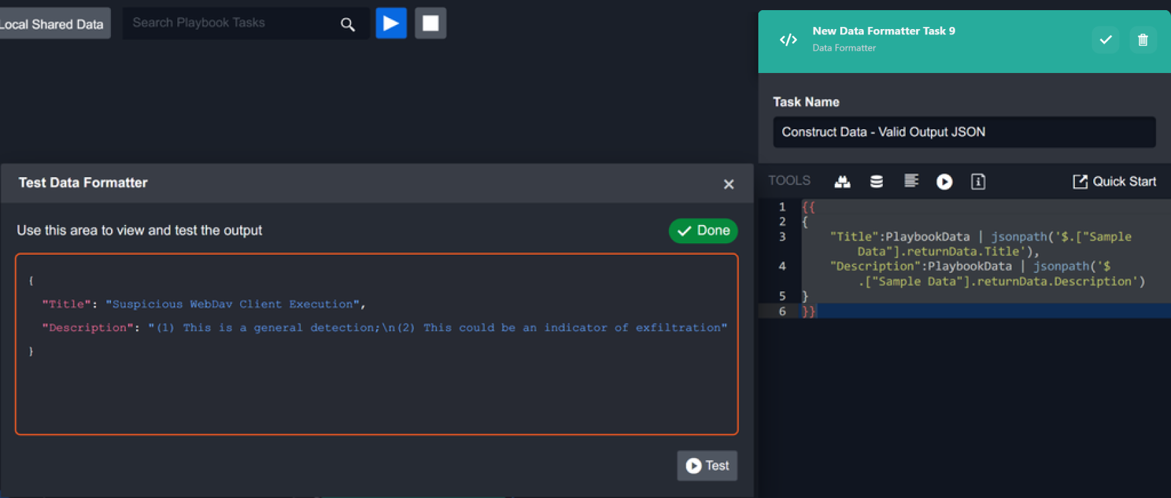The width and height of the screenshot is (1171, 498).
Task: Focus the Search Playbook Tasks field
Action: [x=230, y=24]
